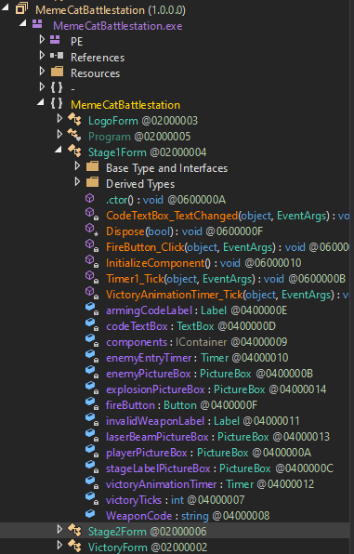
Task: Expand the PE node
Action: 42,39
